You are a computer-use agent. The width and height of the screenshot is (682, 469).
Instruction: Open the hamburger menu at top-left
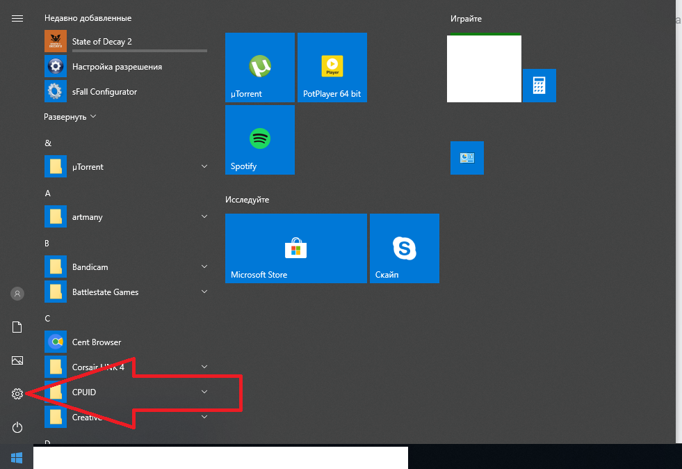[17, 18]
